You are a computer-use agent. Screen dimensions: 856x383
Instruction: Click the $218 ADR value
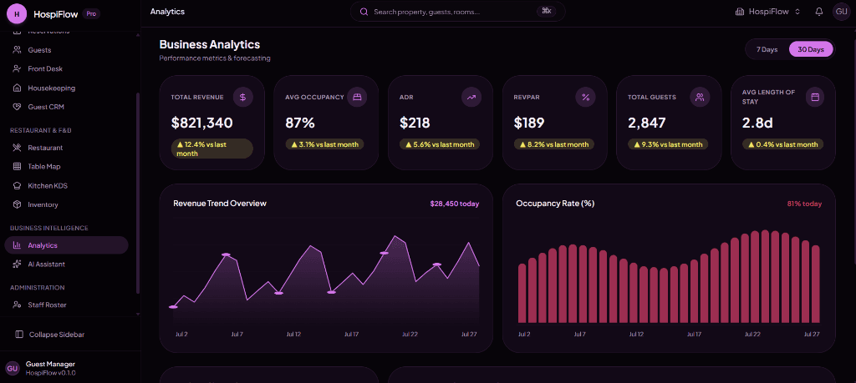(415, 123)
